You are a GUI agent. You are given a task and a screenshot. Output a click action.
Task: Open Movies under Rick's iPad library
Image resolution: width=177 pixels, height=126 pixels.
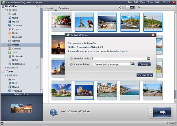14,22
